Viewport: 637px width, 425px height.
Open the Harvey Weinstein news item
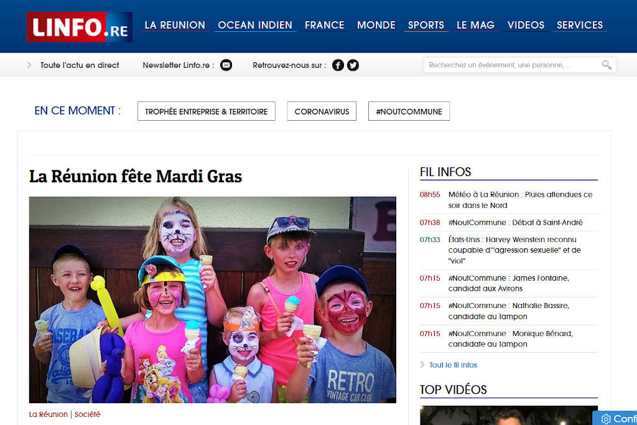click(514, 250)
